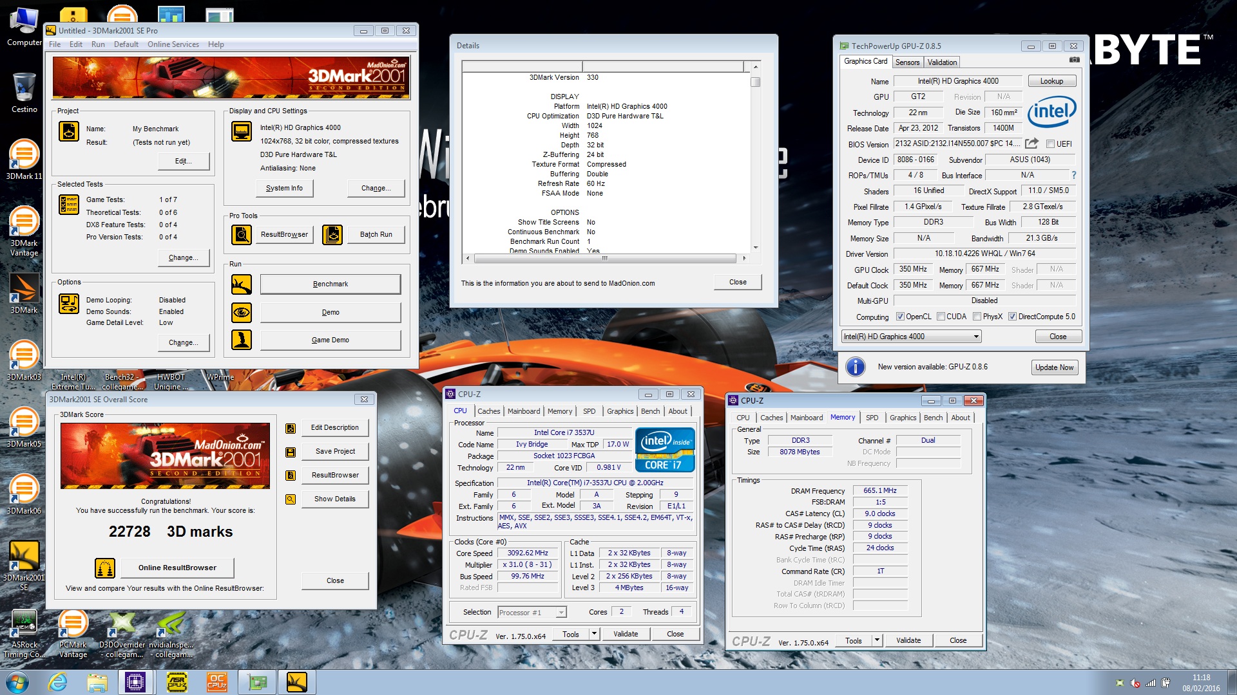
Task: Open the Processor #1 selection dropdown
Action: coord(532,613)
